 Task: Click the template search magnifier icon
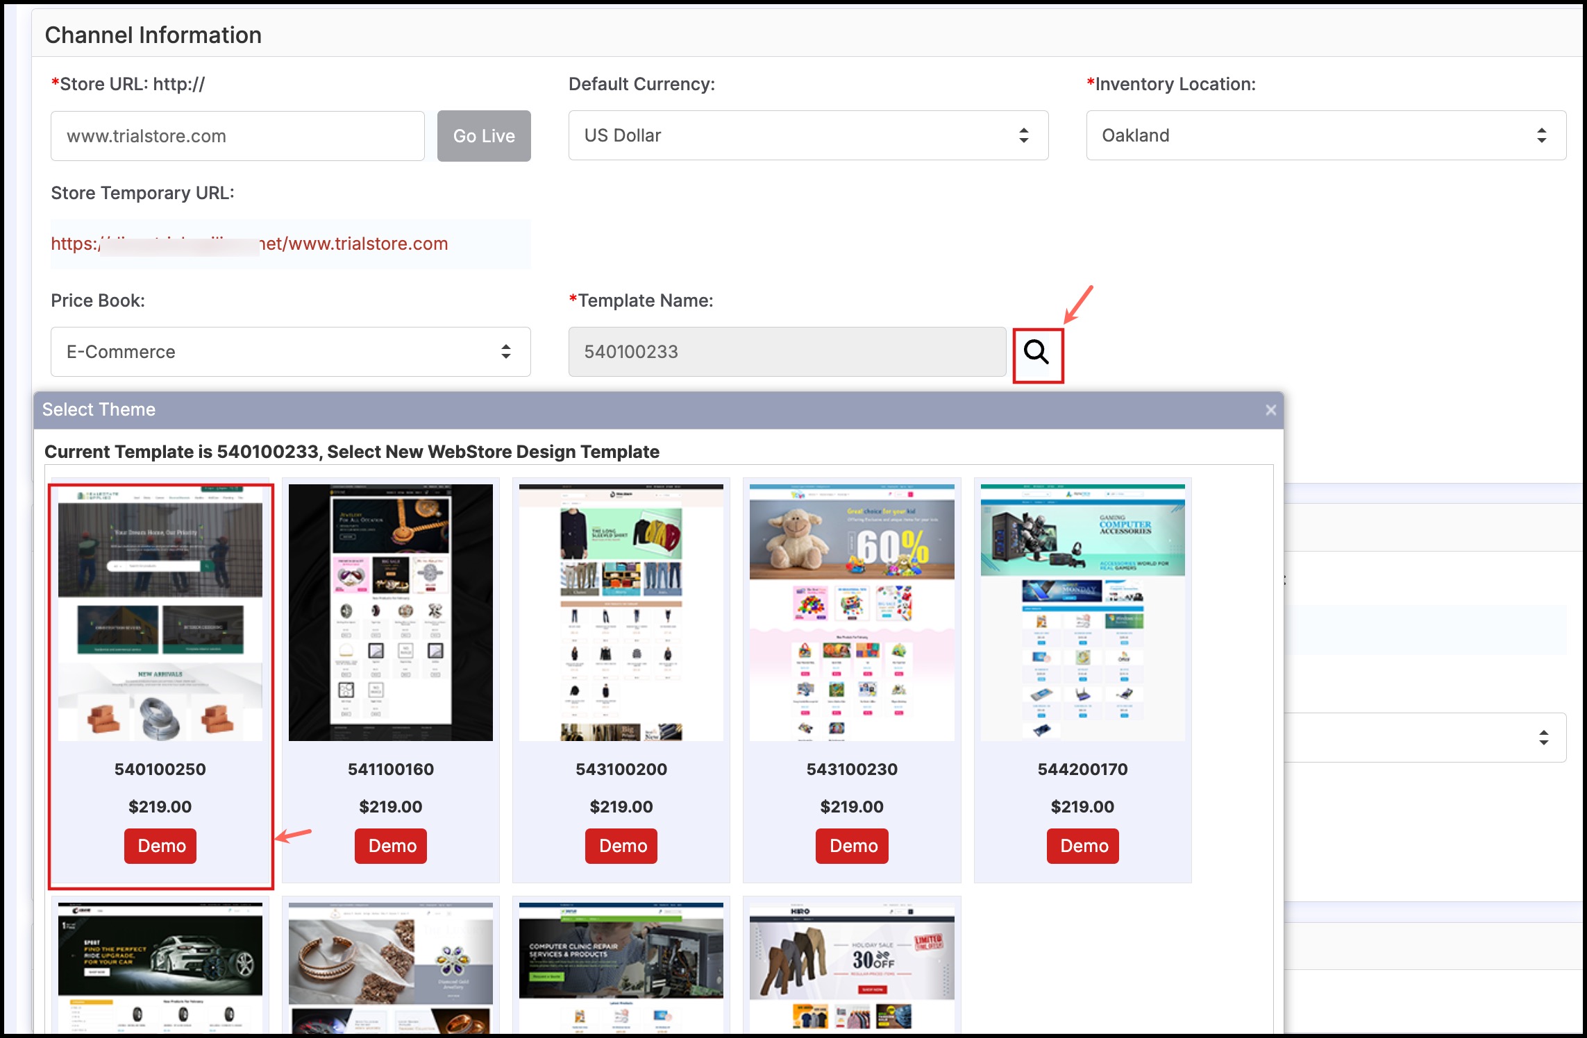pyautogui.click(x=1037, y=352)
